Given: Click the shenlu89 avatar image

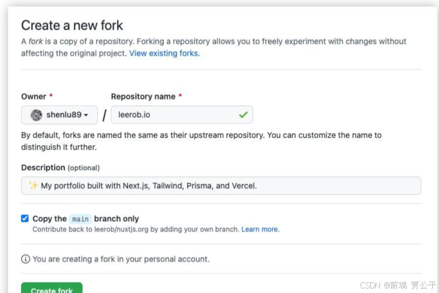Looking at the screenshot, I should point(36,115).
